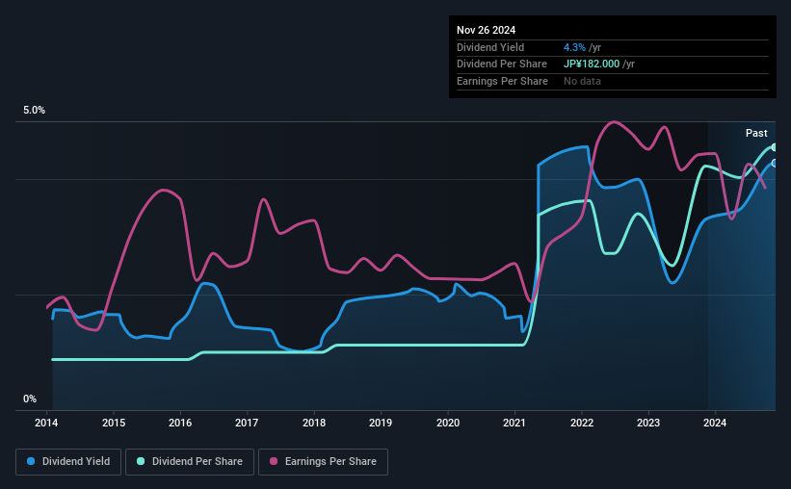
Task: Select the 2018 label on the x-axis
Action: (314, 423)
